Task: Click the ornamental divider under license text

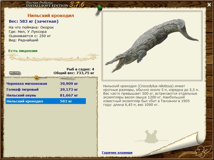Action: click(x=53, y=58)
